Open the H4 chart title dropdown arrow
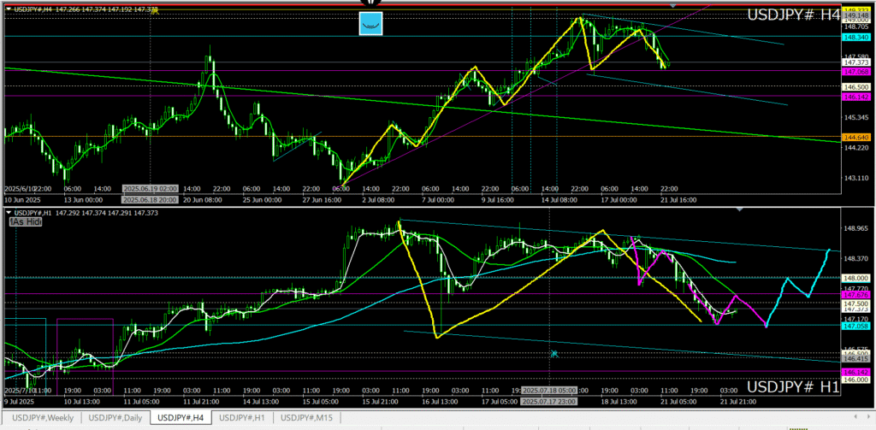Viewport: 876px width, 430px height. (x=9, y=9)
